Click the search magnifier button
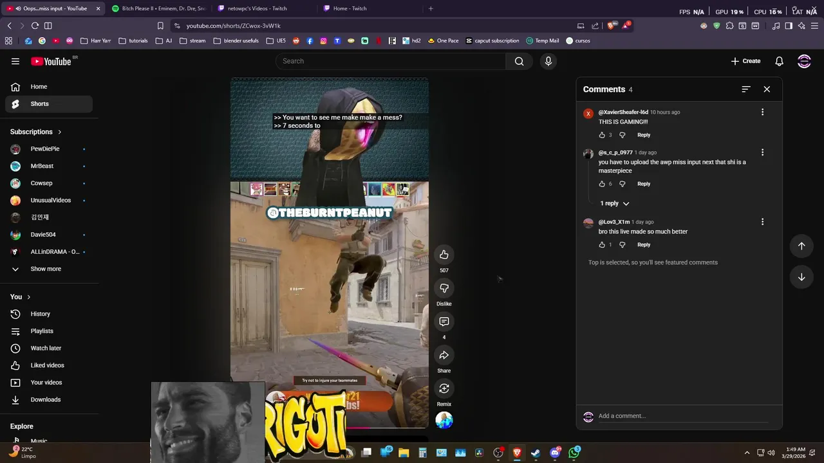Image resolution: width=824 pixels, height=463 pixels. click(520, 61)
